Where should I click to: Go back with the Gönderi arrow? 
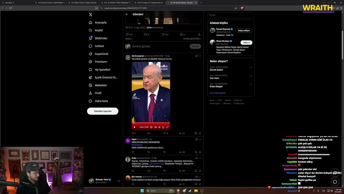[x=127, y=14]
